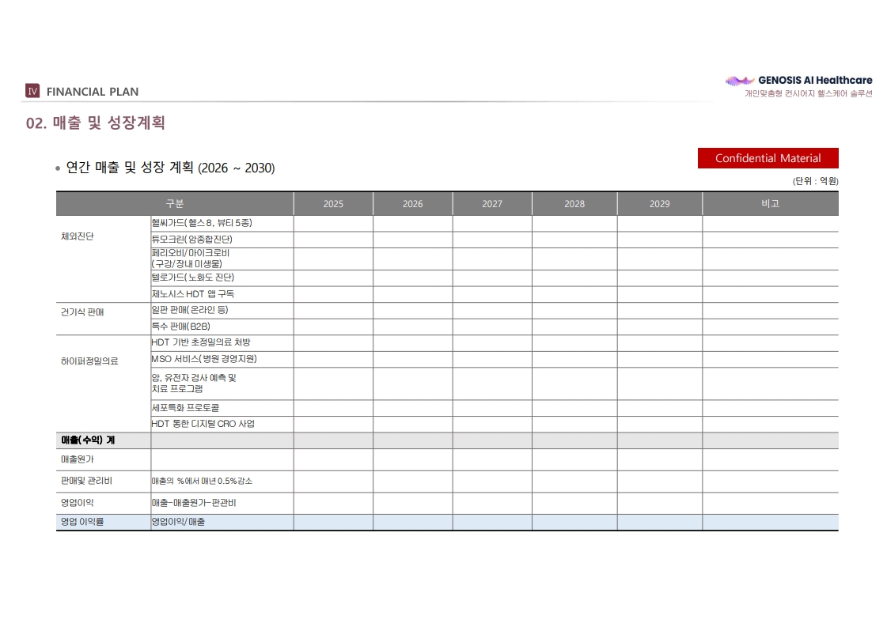Click the FINANCIAL PLAN section heading
887x627 pixels.
click(93, 92)
